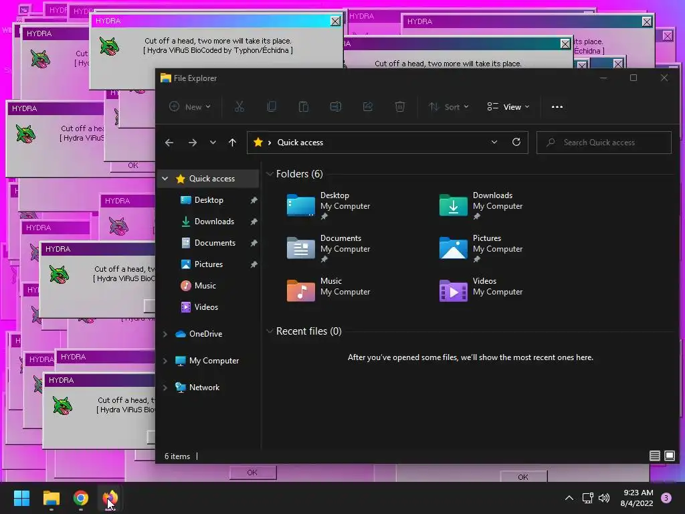Click OK on the HYDRA dialog at the bottom right

coord(523,477)
